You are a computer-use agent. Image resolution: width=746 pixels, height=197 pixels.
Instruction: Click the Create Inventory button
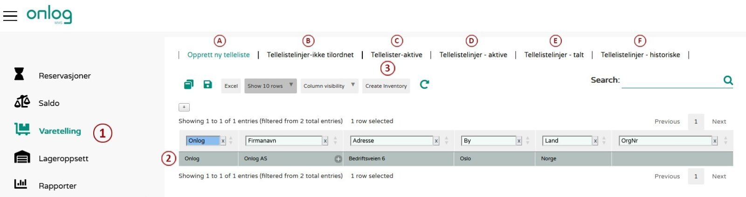tap(386, 86)
